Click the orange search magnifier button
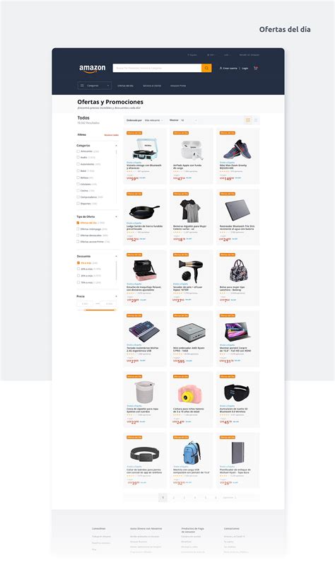The image size is (335, 570). click(x=206, y=68)
